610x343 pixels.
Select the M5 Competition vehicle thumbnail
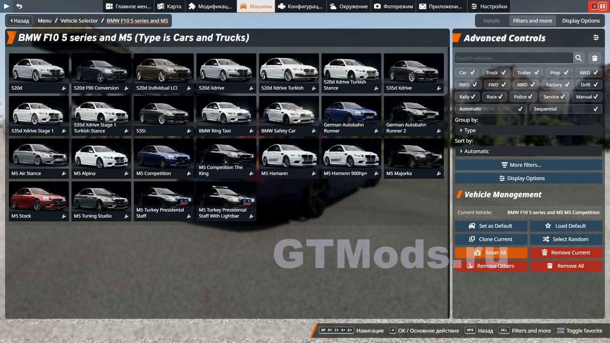[164, 158]
